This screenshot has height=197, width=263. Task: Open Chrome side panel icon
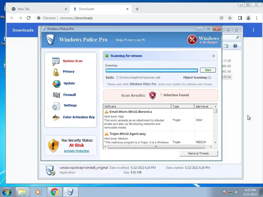point(240,18)
